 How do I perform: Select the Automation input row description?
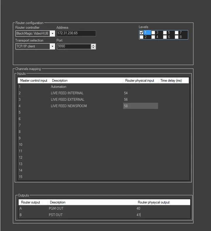pyautogui.click(x=59, y=87)
